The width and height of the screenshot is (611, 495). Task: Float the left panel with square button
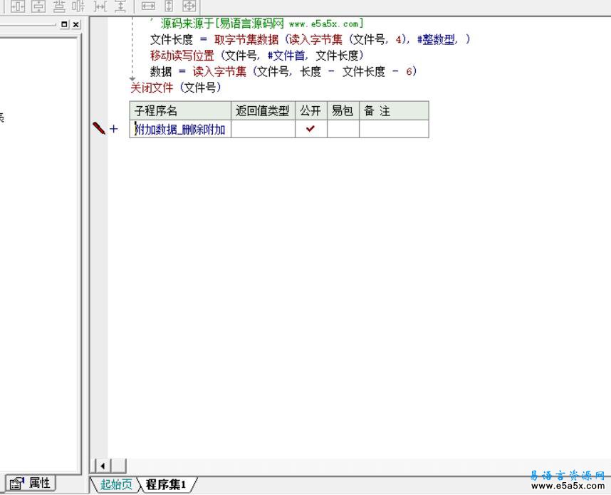[x=65, y=24]
